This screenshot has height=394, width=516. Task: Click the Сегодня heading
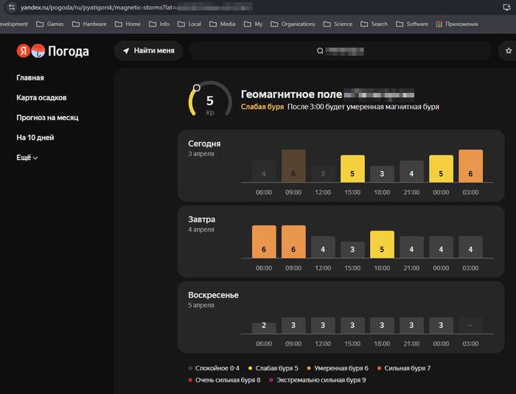[204, 144]
